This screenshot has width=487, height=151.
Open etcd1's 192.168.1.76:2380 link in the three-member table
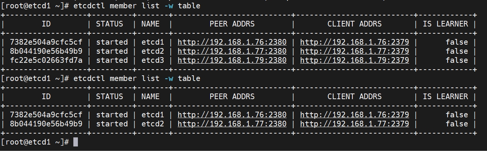(x=232, y=42)
